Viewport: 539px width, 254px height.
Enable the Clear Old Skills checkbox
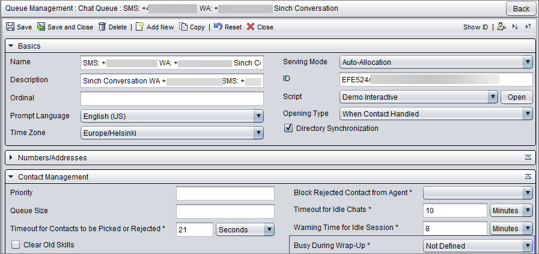click(x=16, y=245)
